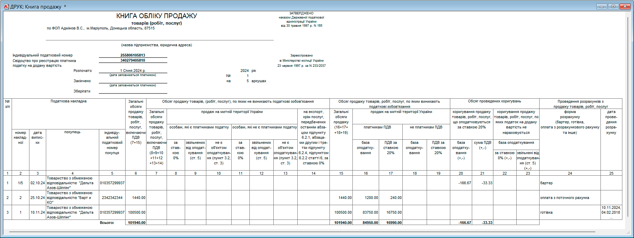Click the buyer tax number 2342342344

pyautogui.click(x=112, y=198)
